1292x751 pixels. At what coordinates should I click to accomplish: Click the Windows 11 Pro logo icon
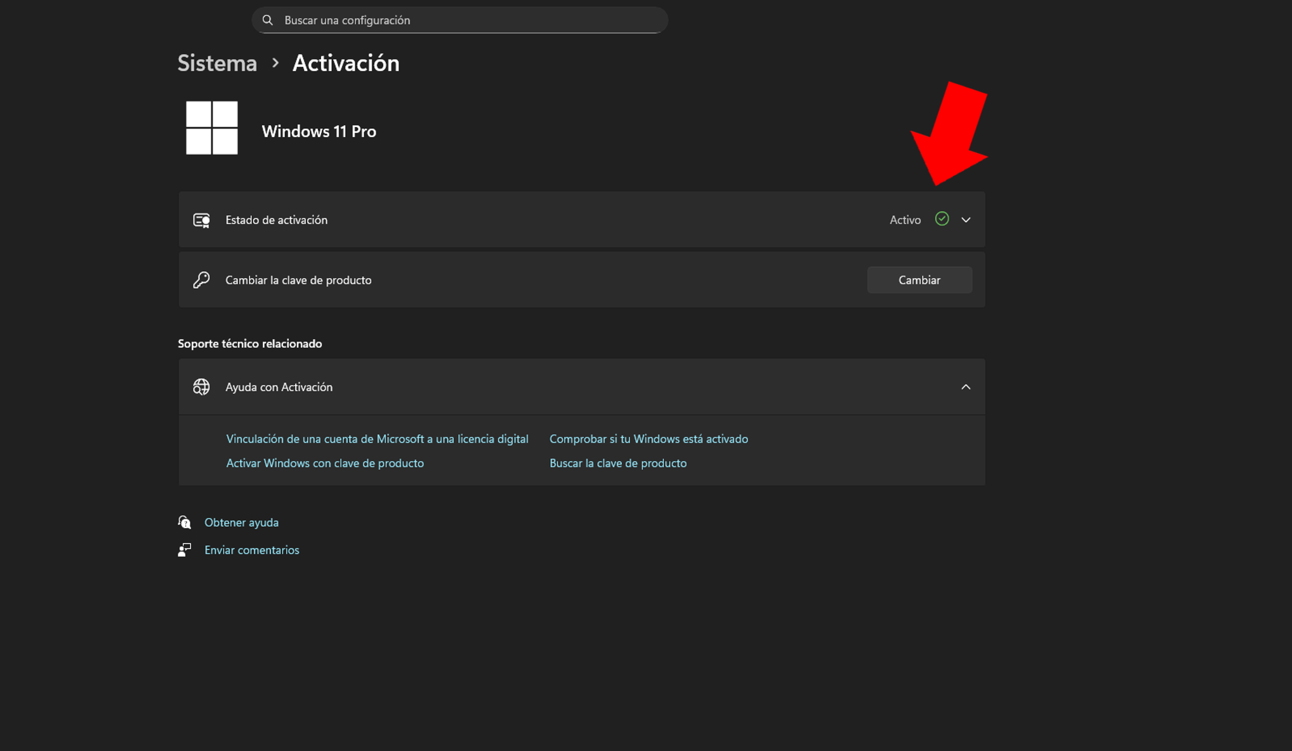click(211, 128)
